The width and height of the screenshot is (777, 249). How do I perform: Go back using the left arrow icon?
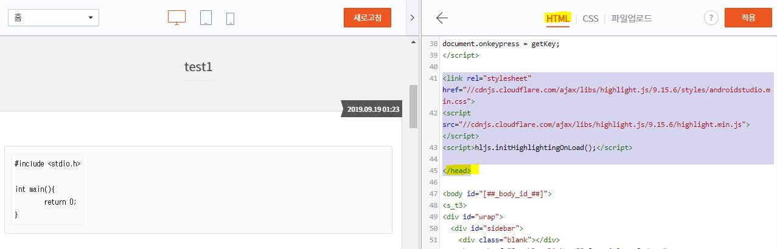[x=442, y=18]
